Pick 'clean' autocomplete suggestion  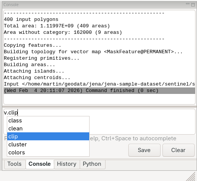48,129
